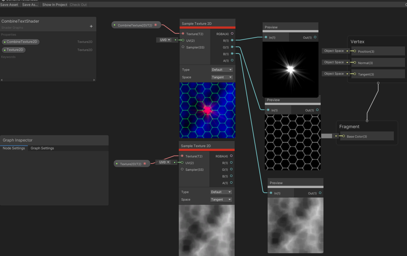
Task: Click A(1) output port of top sample node
Action: pyautogui.click(x=232, y=61)
